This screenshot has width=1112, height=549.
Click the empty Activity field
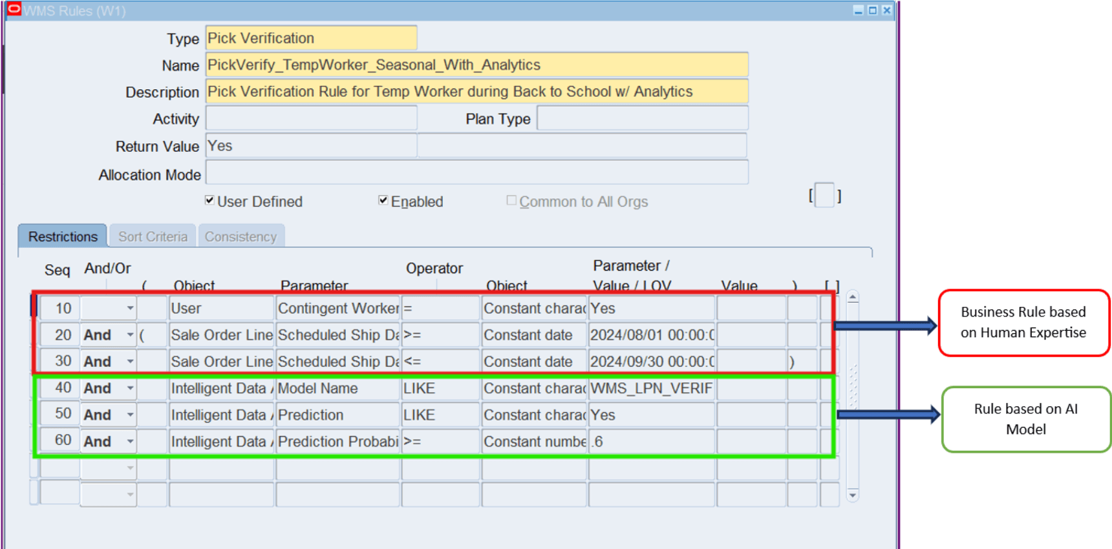coord(311,118)
